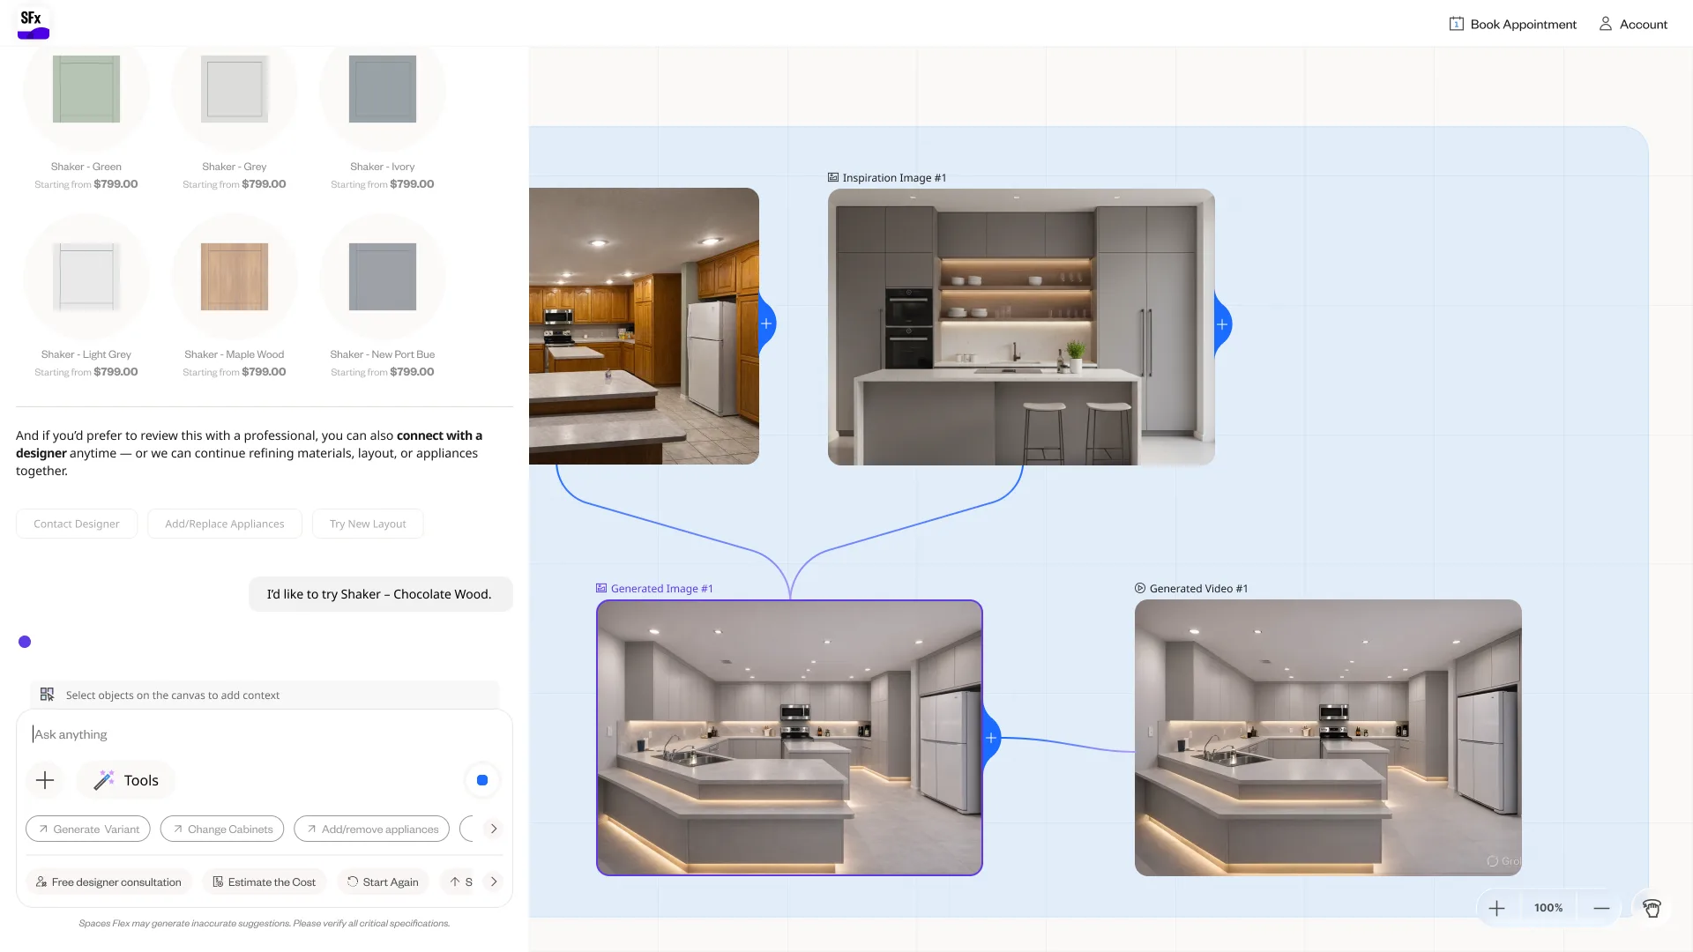This screenshot has height=952, width=1693.
Task: Open the Tools magic wand menu
Action: pyautogui.click(x=126, y=780)
